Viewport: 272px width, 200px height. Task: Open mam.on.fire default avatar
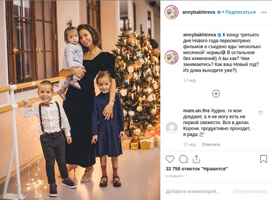pyautogui.click(x=171, y=128)
